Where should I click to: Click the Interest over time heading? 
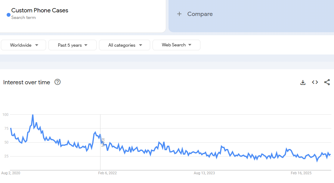pyautogui.click(x=27, y=82)
